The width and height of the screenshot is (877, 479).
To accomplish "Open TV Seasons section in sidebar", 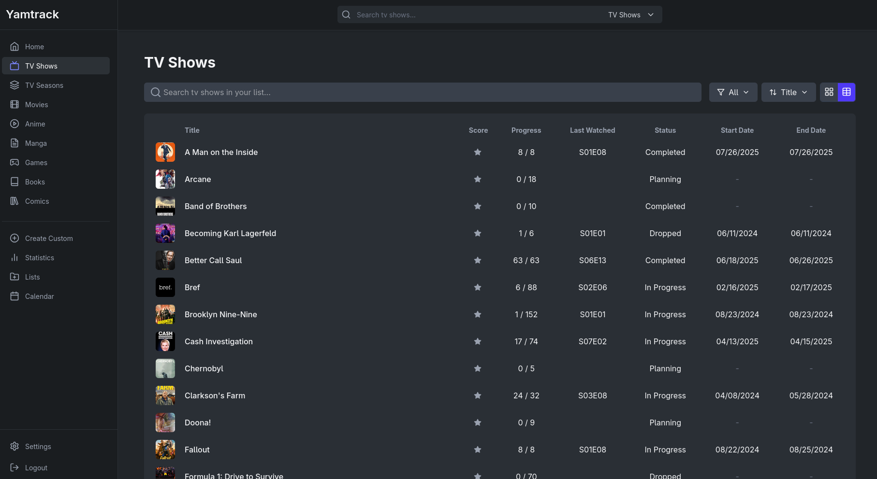I will 44,85.
